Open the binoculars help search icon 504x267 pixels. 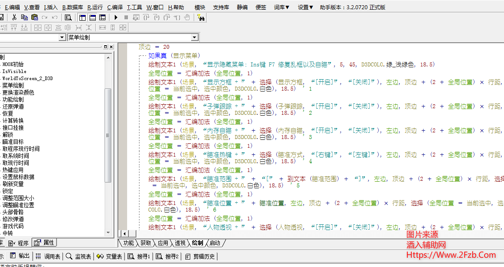point(201,18)
